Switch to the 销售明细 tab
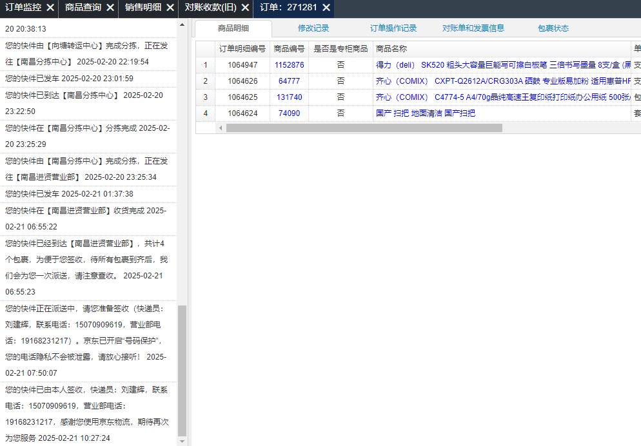Screen dimensions: 641x446 tap(143, 8)
